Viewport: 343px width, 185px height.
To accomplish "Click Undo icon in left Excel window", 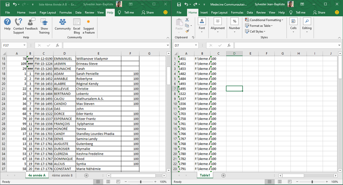I will pyautogui.click(x=15, y=4).
